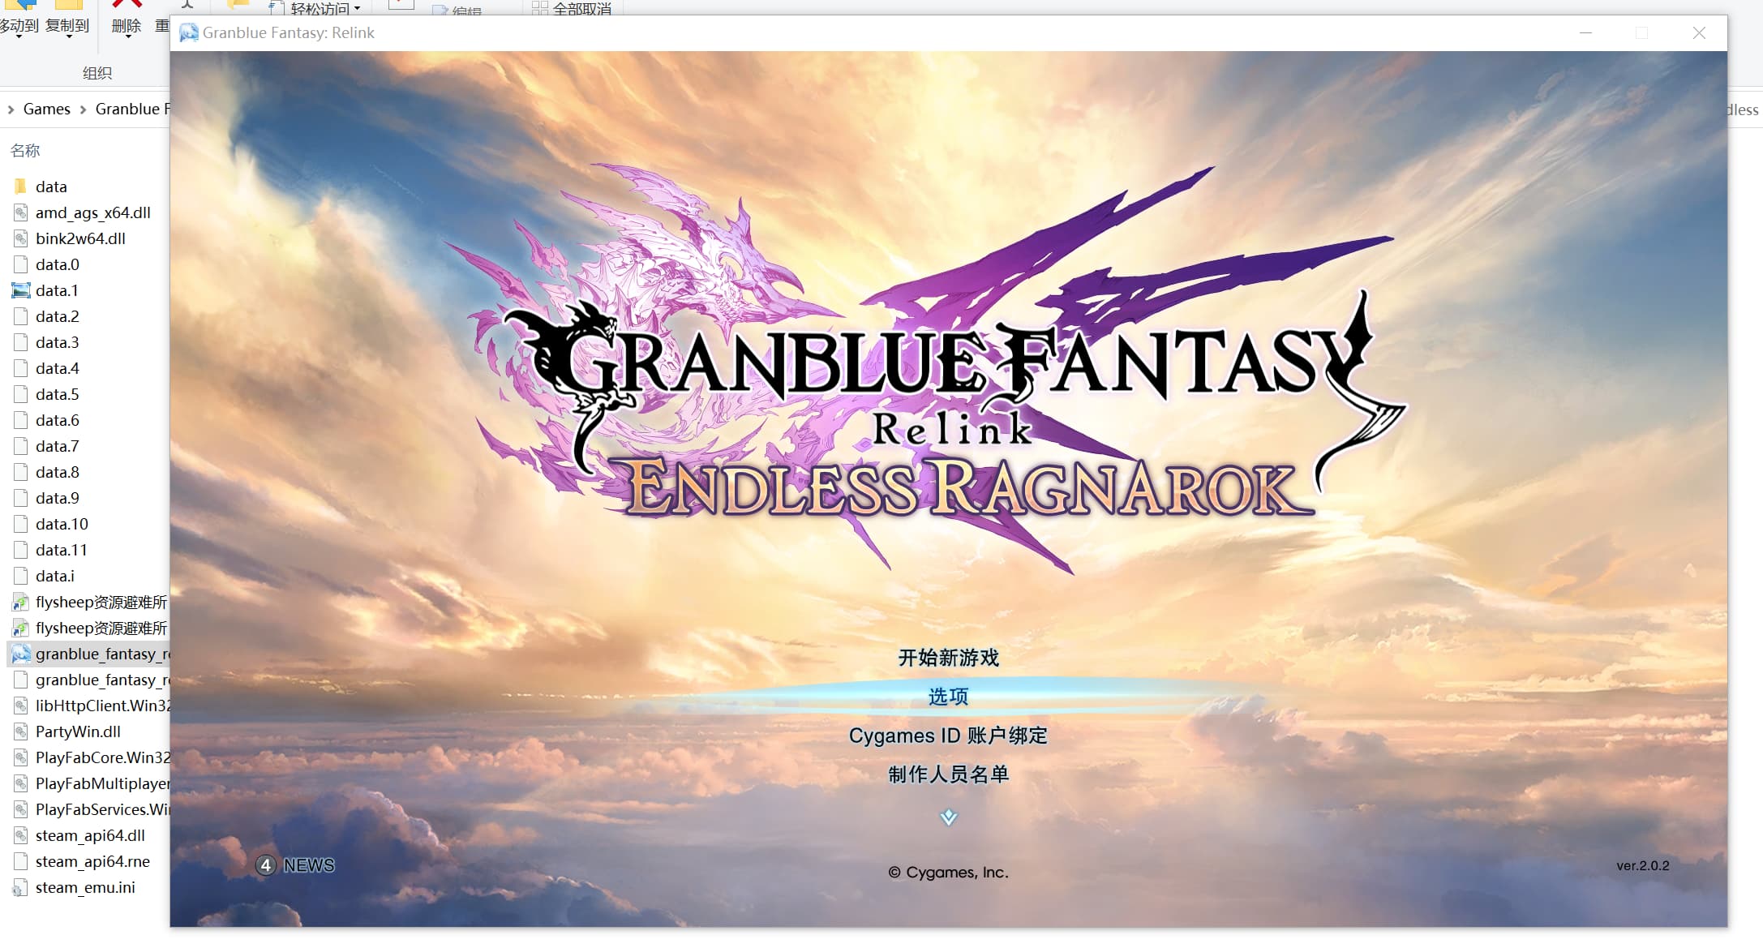The width and height of the screenshot is (1763, 948).
Task: Select the file named data.3
Action: click(58, 342)
